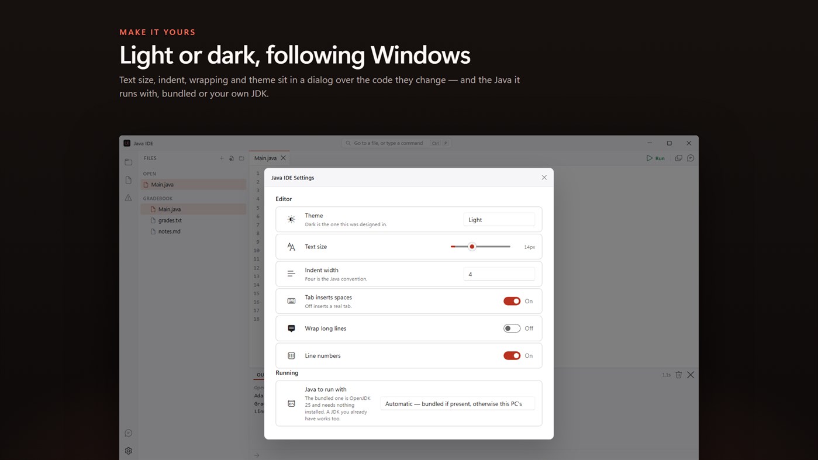This screenshot has width=818, height=460.
Task: Minimize the Java IDE window
Action: coord(650,143)
